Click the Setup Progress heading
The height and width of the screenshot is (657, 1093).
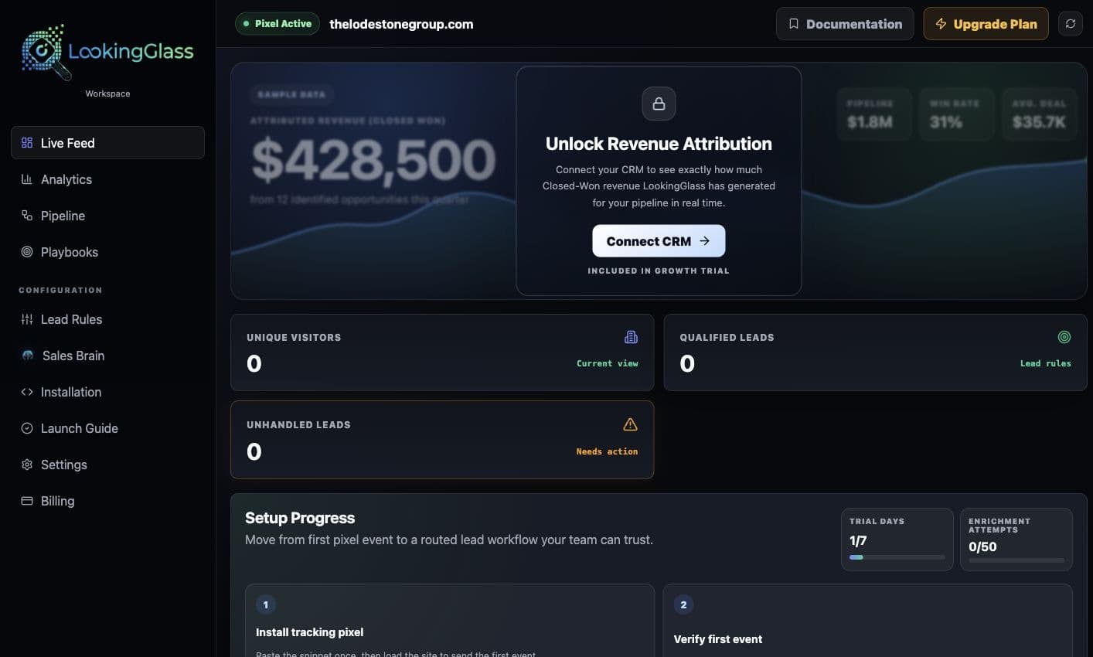pos(300,518)
